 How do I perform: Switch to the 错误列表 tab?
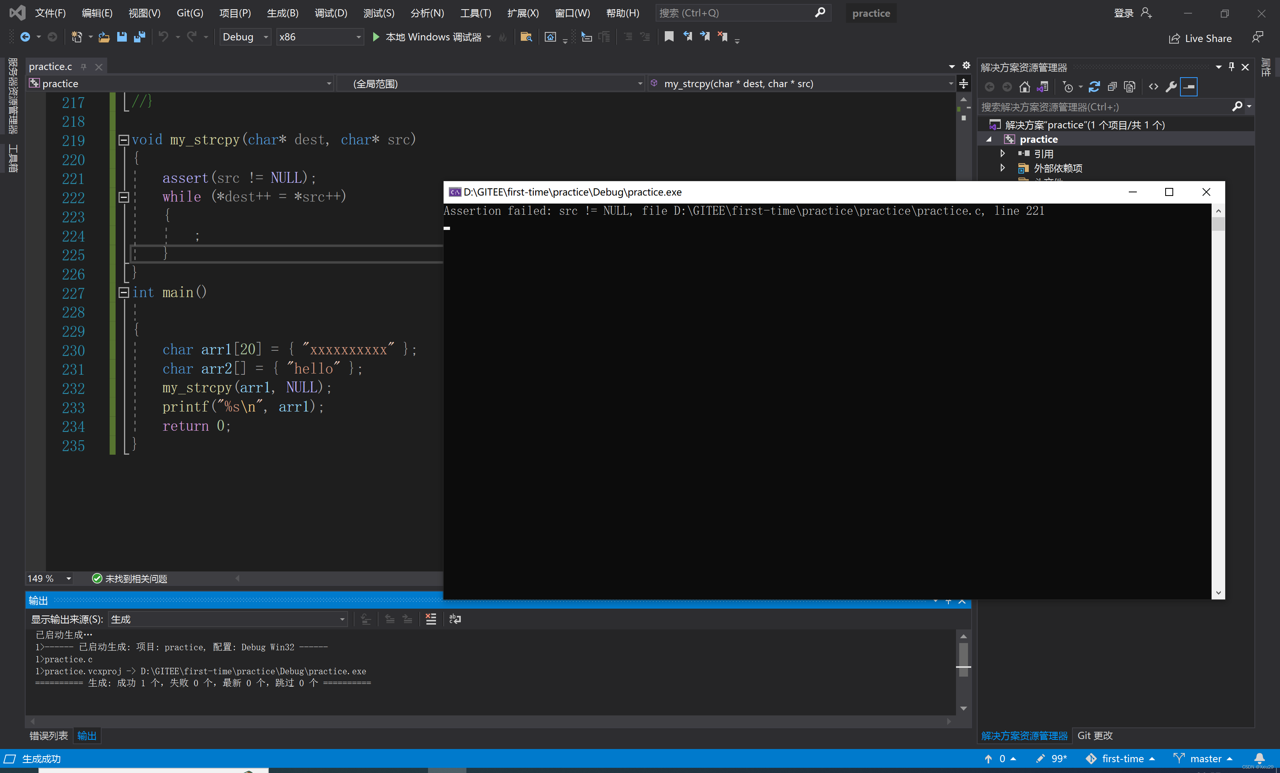(48, 735)
